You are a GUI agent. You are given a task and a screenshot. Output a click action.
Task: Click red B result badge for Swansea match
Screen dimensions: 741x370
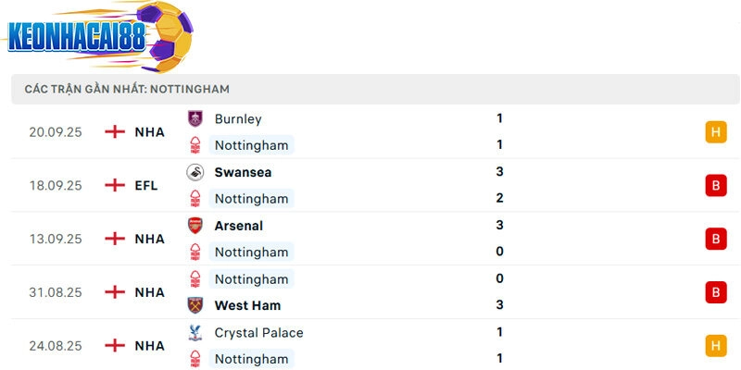[715, 185]
